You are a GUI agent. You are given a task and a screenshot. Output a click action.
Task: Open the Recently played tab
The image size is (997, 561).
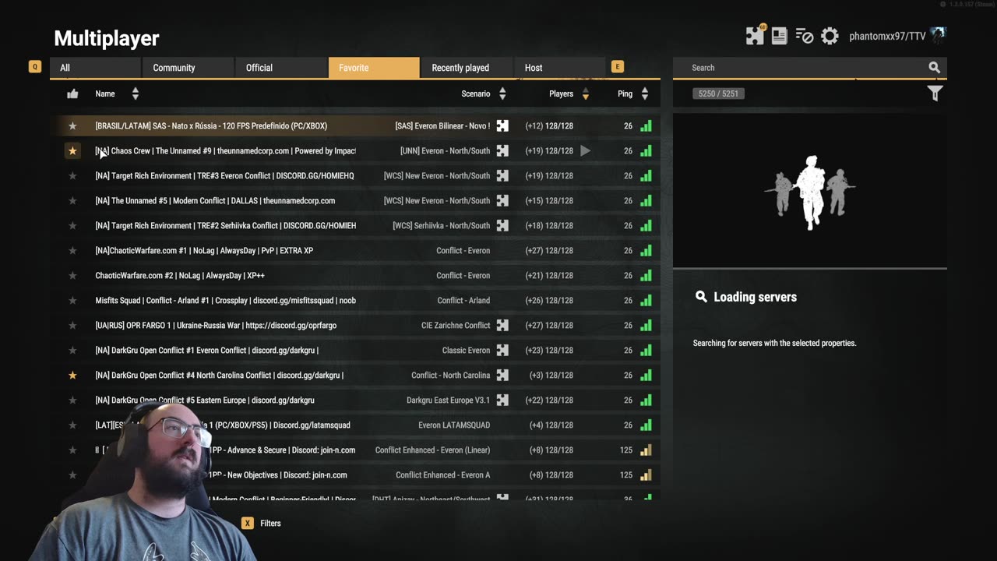467,68
